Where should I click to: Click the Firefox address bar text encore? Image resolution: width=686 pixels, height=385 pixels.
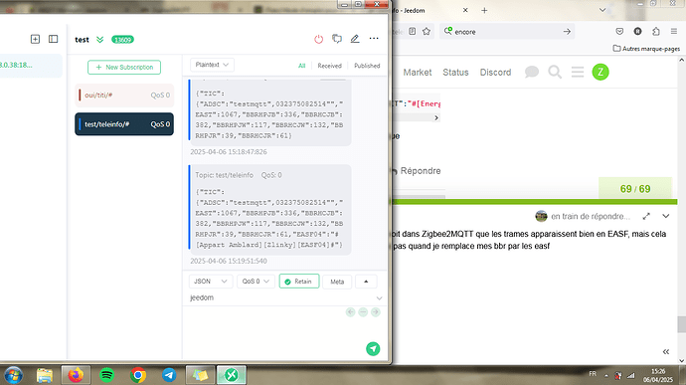coord(465,32)
